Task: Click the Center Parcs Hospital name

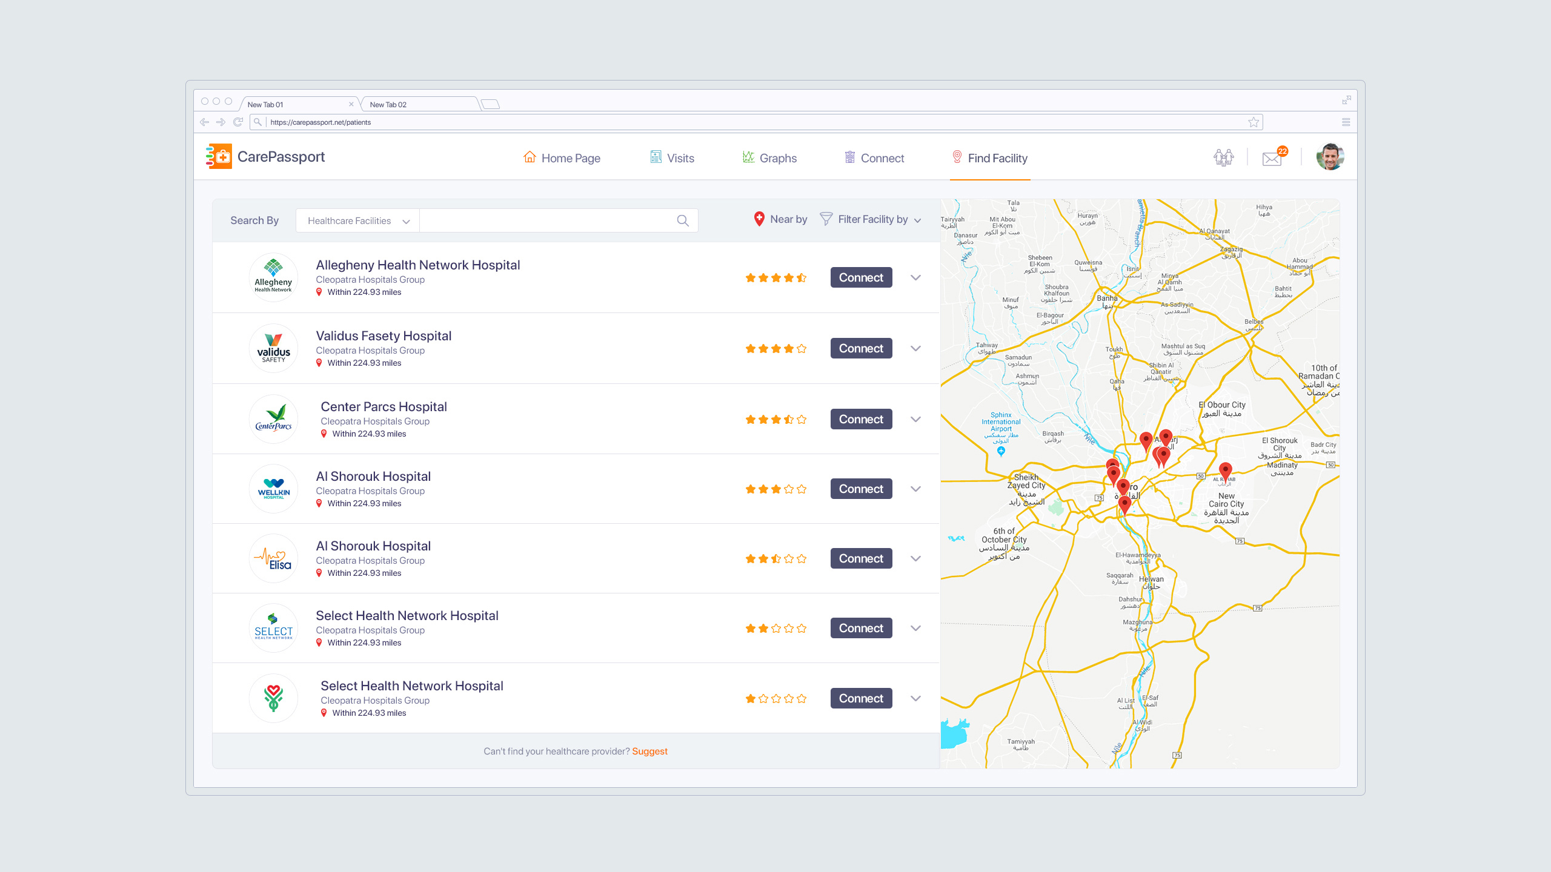Action: tap(384, 407)
